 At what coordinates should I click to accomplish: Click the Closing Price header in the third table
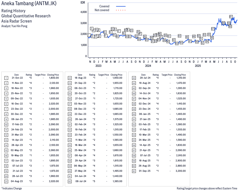pyautogui.click(x=180, y=75)
